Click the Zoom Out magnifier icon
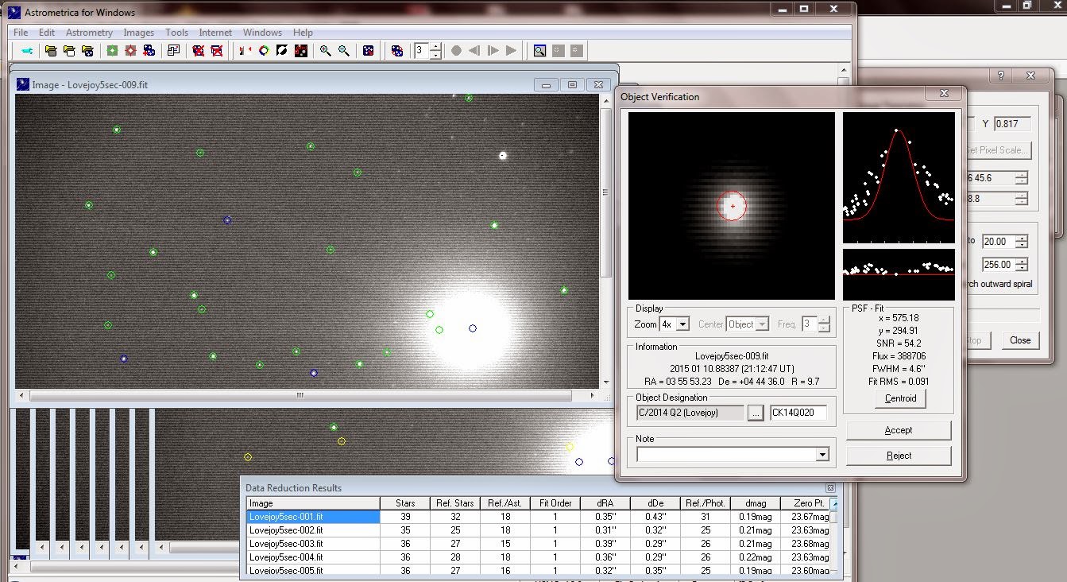The width and height of the screenshot is (1067, 582). (344, 51)
